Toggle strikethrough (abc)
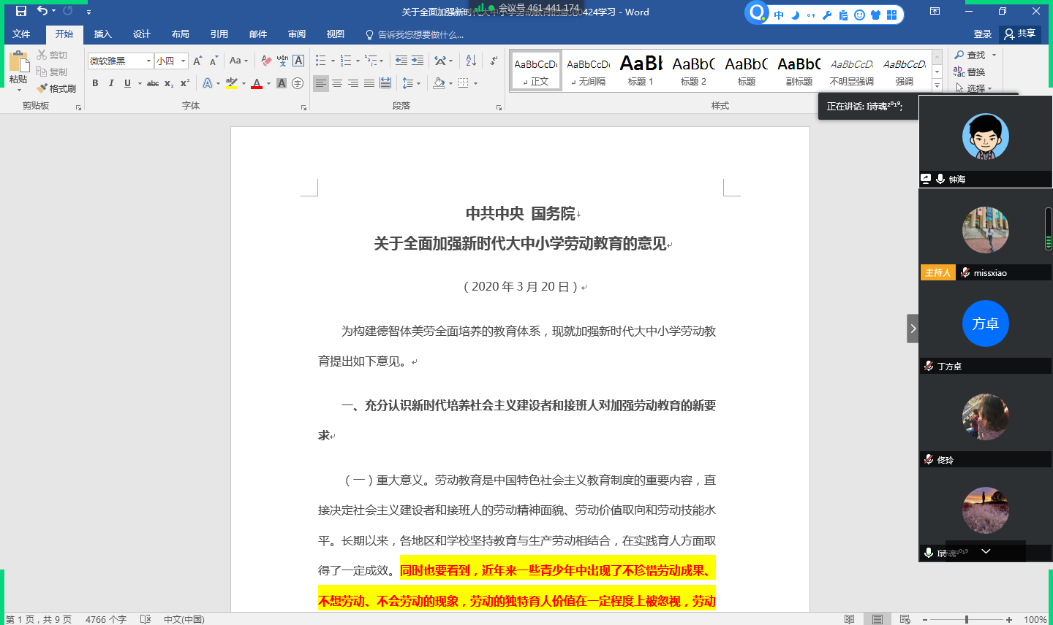This screenshot has width=1053, height=625. (153, 83)
